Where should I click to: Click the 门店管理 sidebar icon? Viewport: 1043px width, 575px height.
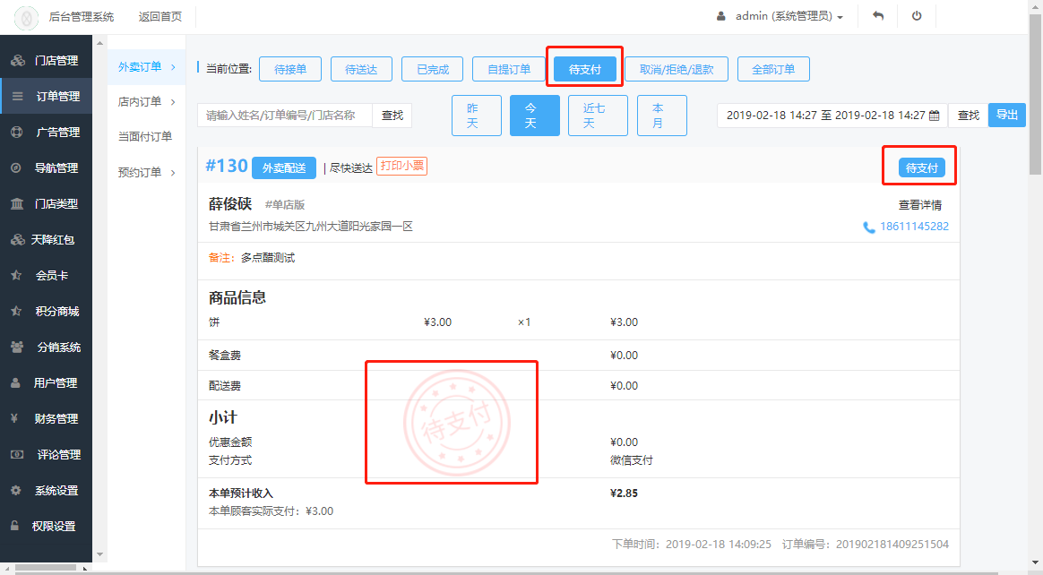click(x=18, y=61)
